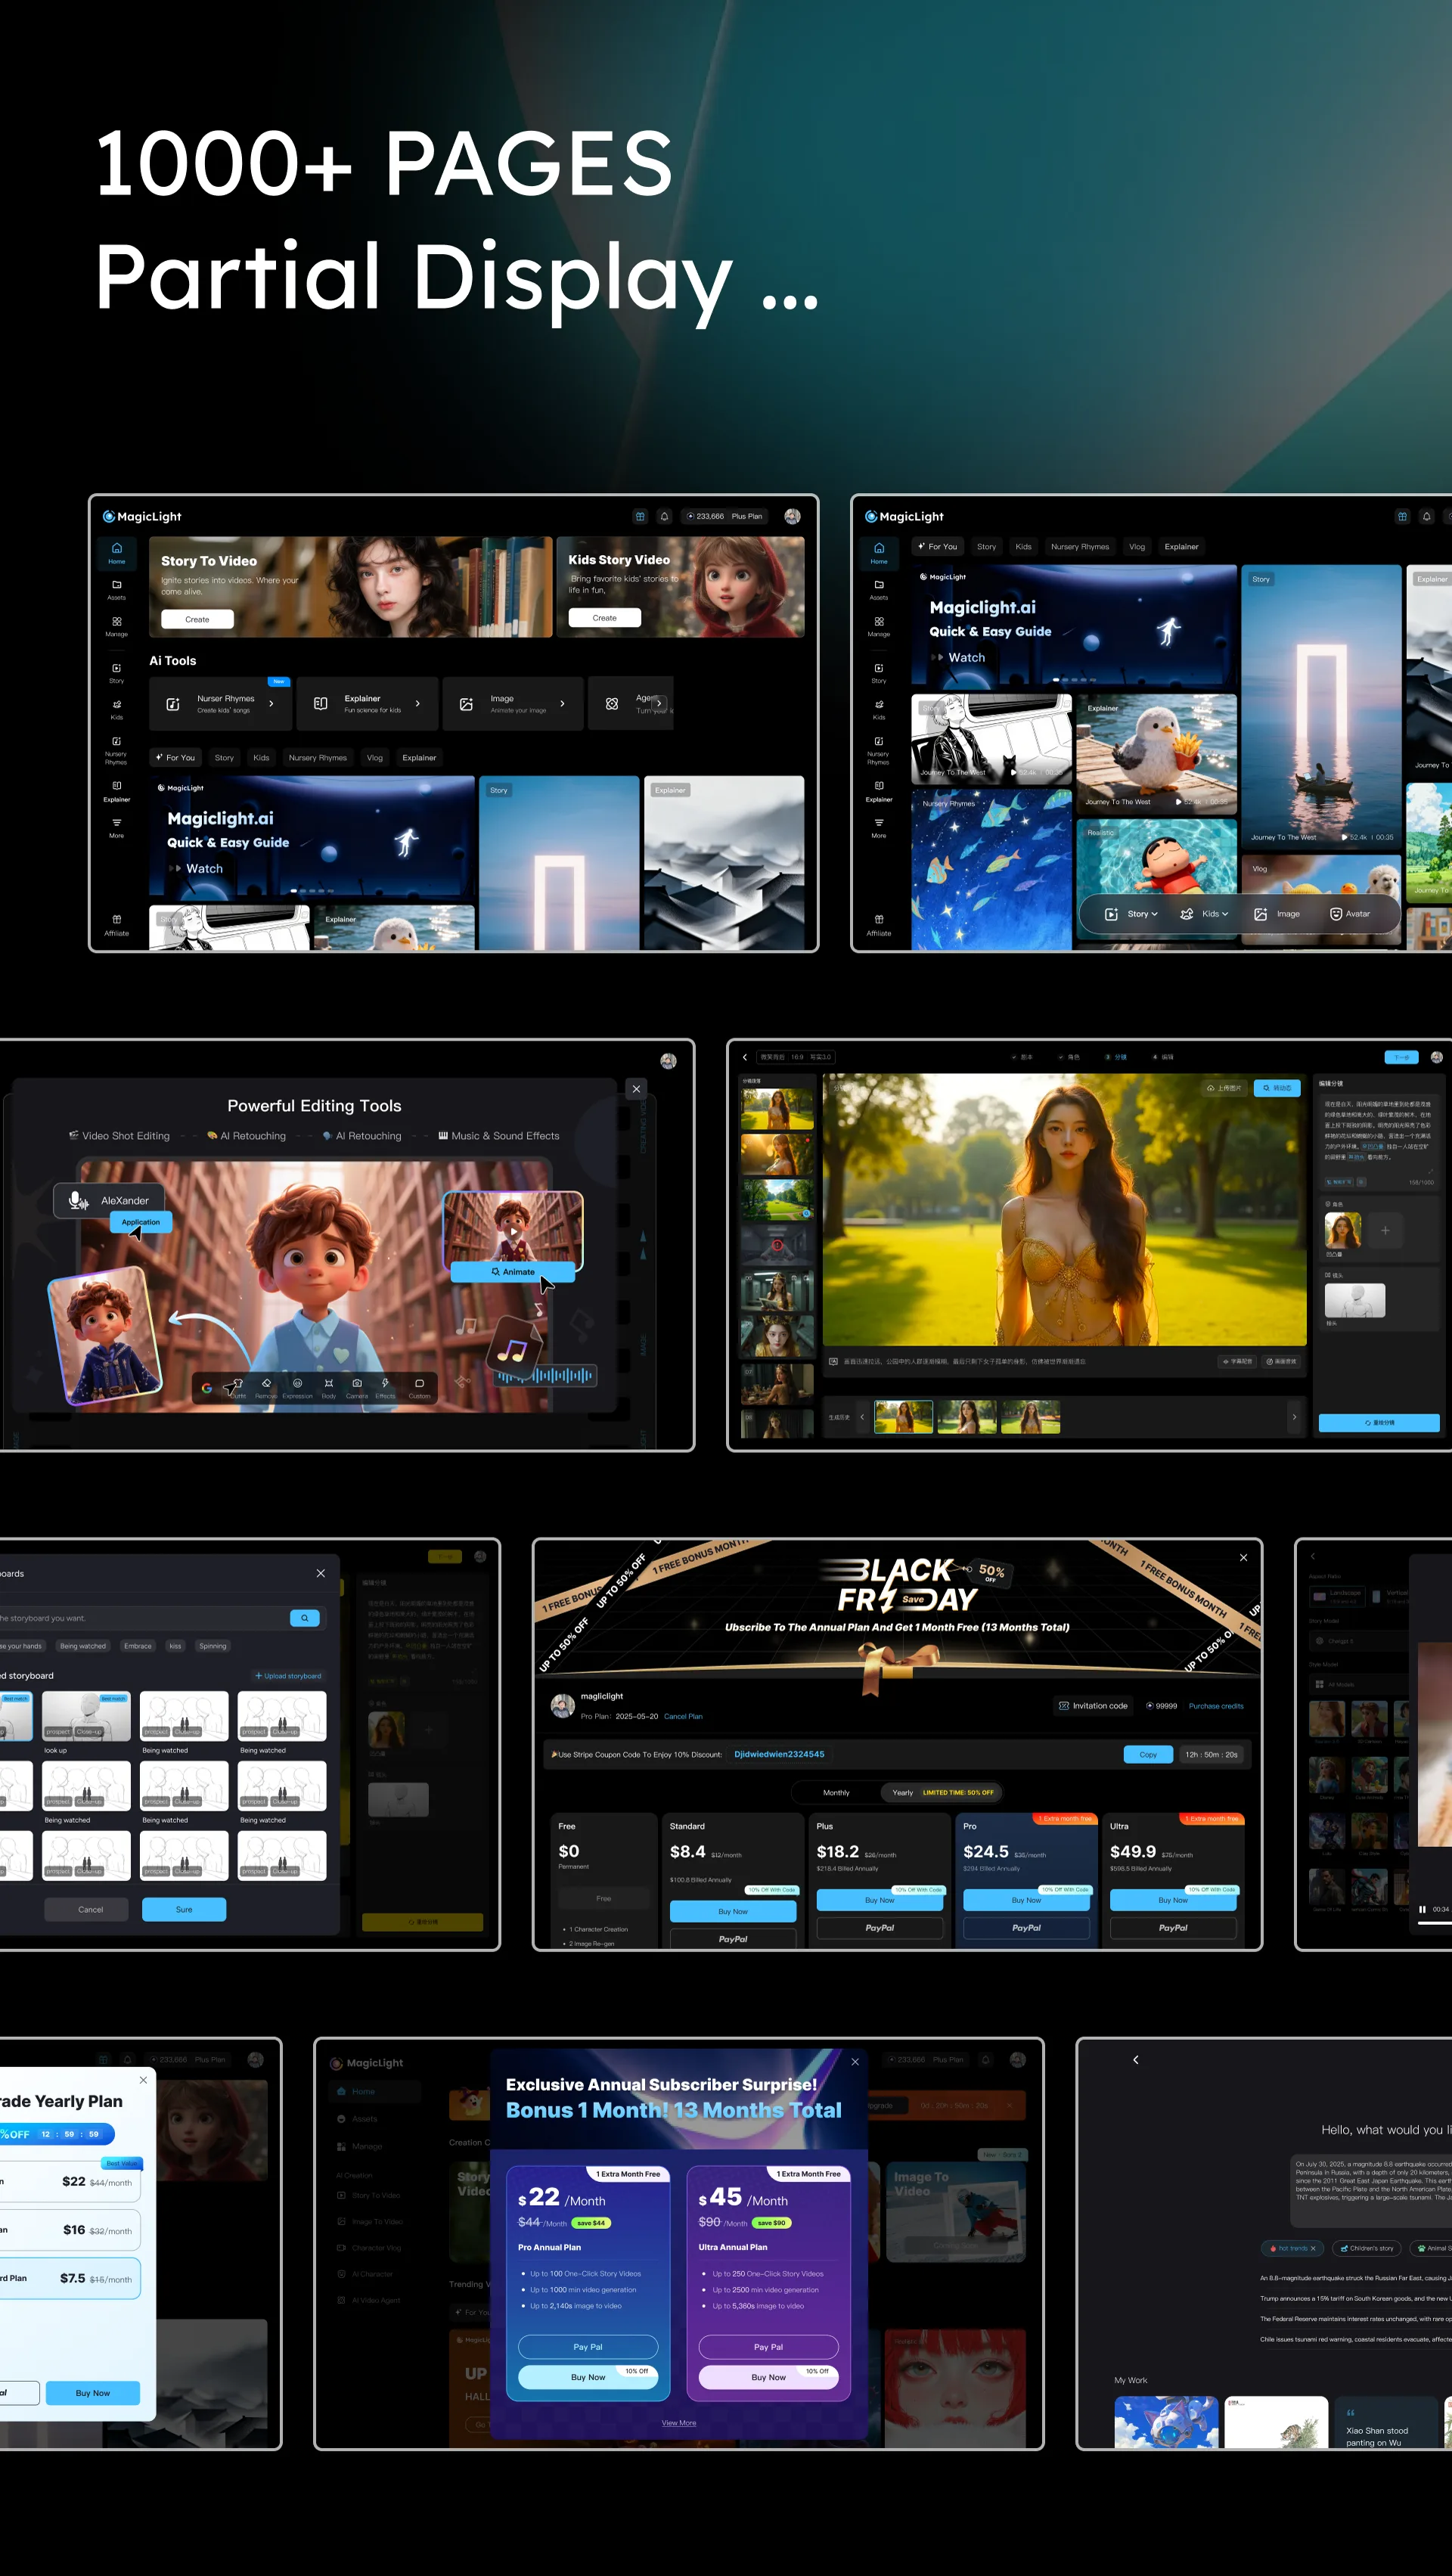Open Assets in the Ai Tools home screen sidebar

point(117,589)
